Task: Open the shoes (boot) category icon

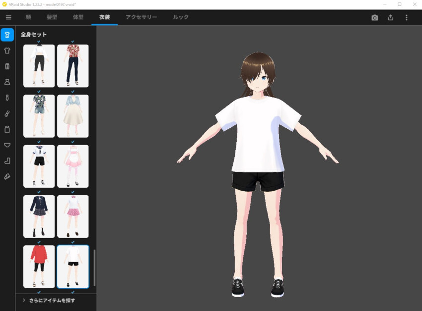Action: pyautogui.click(x=7, y=161)
